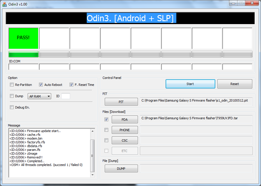Click the Odin3 app icon in the title bar
This screenshot has height=186, width=261.
4,4
